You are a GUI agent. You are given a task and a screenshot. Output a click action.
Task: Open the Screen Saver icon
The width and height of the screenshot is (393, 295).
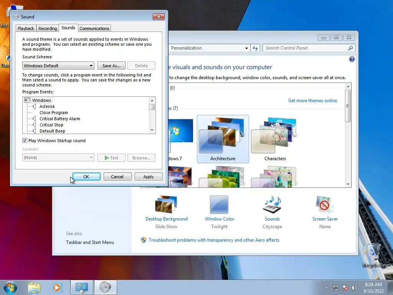tap(325, 204)
